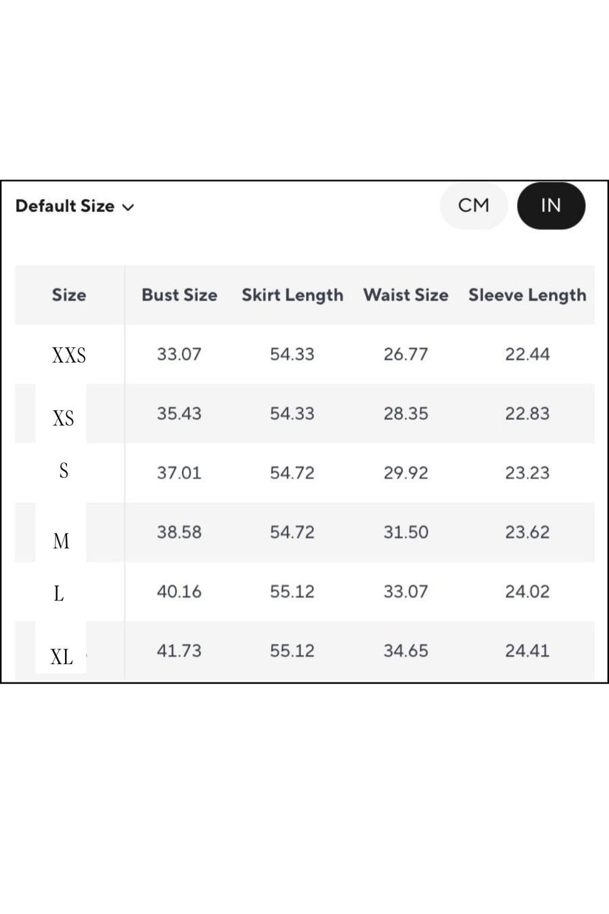
Task: Select the Skirt Length column header
Action: (292, 295)
